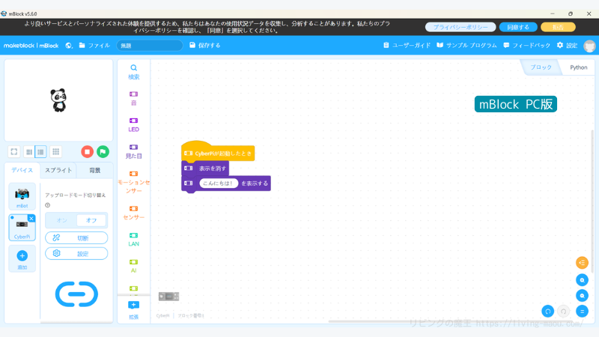The height and width of the screenshot is (337, 599).
Task: Switch to the Python editor tab
Action: [x=578, y=67]
